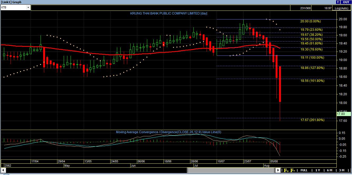
Task: Click the Aug month label
Action: 267,166
